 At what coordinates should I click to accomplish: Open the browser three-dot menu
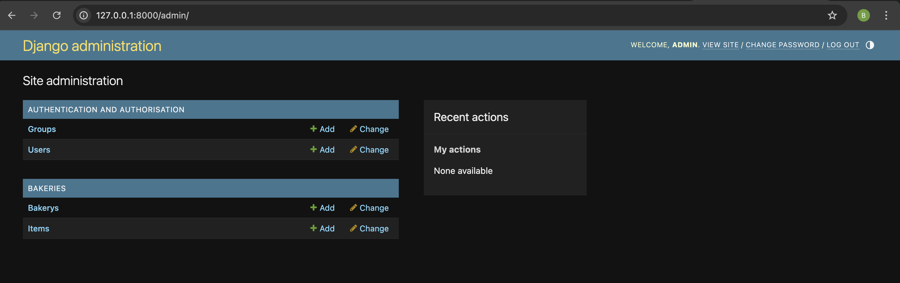pyautogui.click(x=886, y=15)
